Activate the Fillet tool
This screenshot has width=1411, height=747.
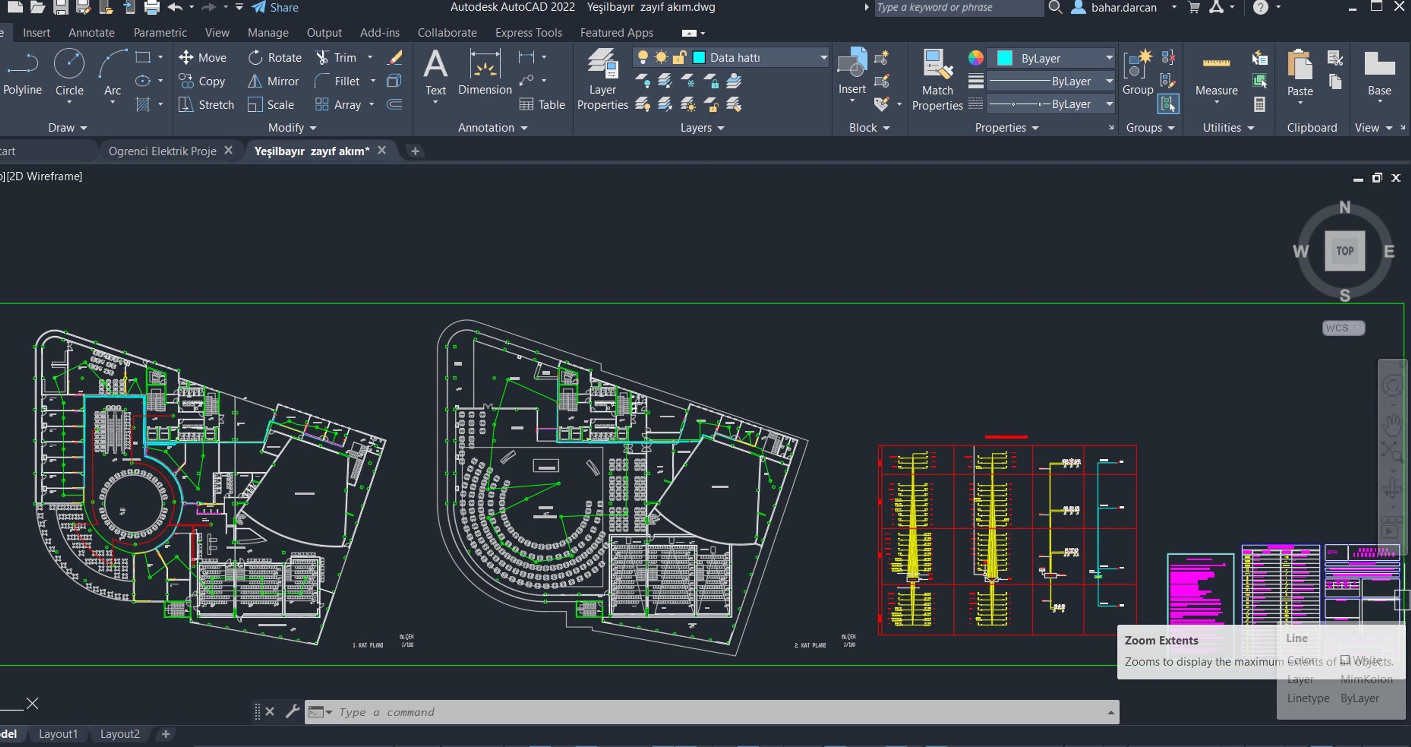(337, 81)
